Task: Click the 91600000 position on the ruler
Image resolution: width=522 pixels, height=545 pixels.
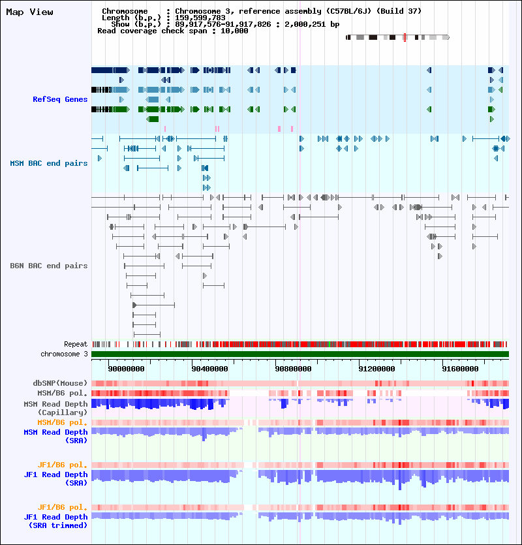Action: (460, 369)
